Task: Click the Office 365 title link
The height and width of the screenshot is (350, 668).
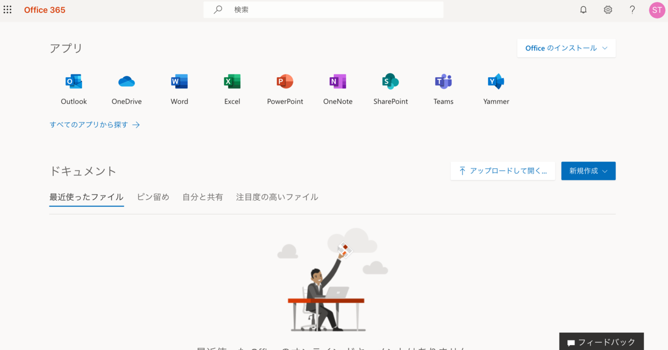Action: (45, 10)
